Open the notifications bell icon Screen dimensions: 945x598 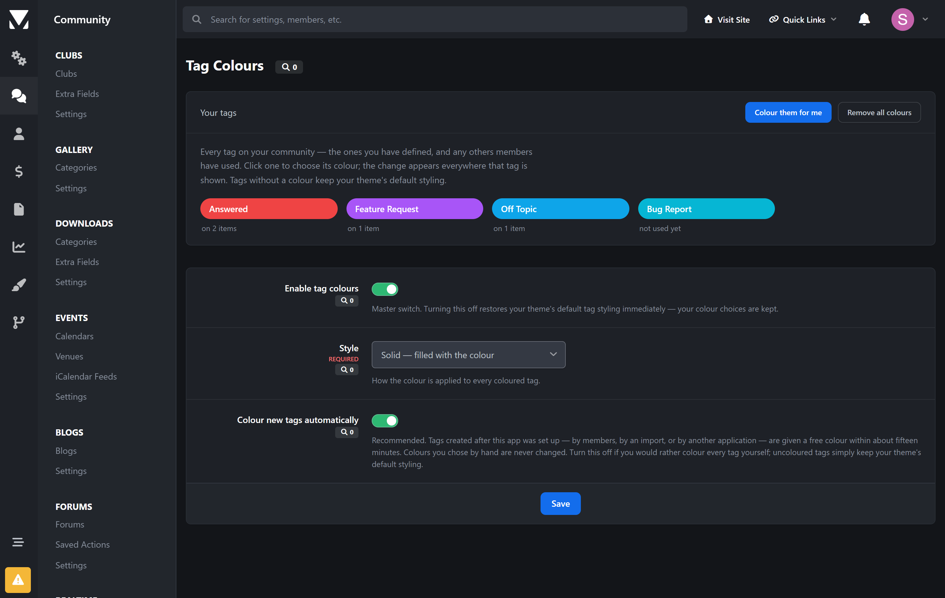pos(864,19)
